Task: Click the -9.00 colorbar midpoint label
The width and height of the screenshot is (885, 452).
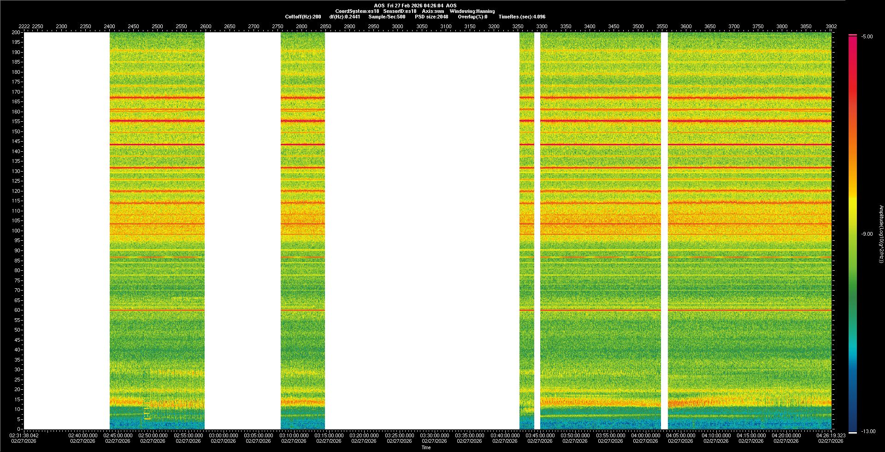Action: point(867,234)
